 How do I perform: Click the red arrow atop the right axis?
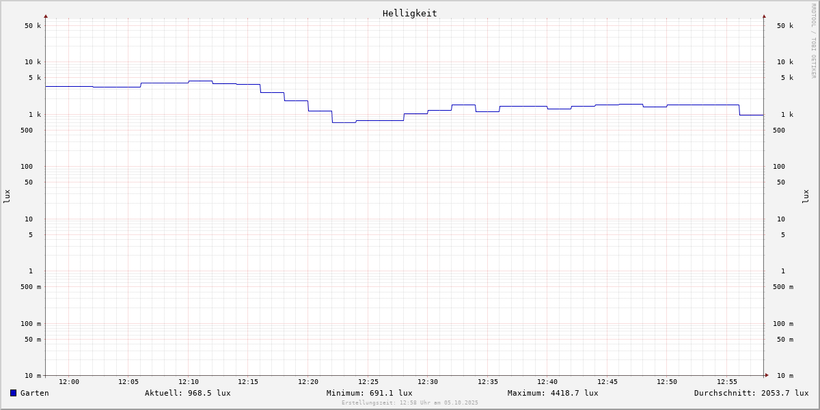[x=764, y=16]
